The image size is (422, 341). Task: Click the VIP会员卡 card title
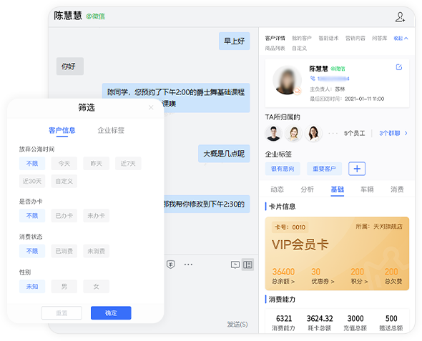coord(300,244)
